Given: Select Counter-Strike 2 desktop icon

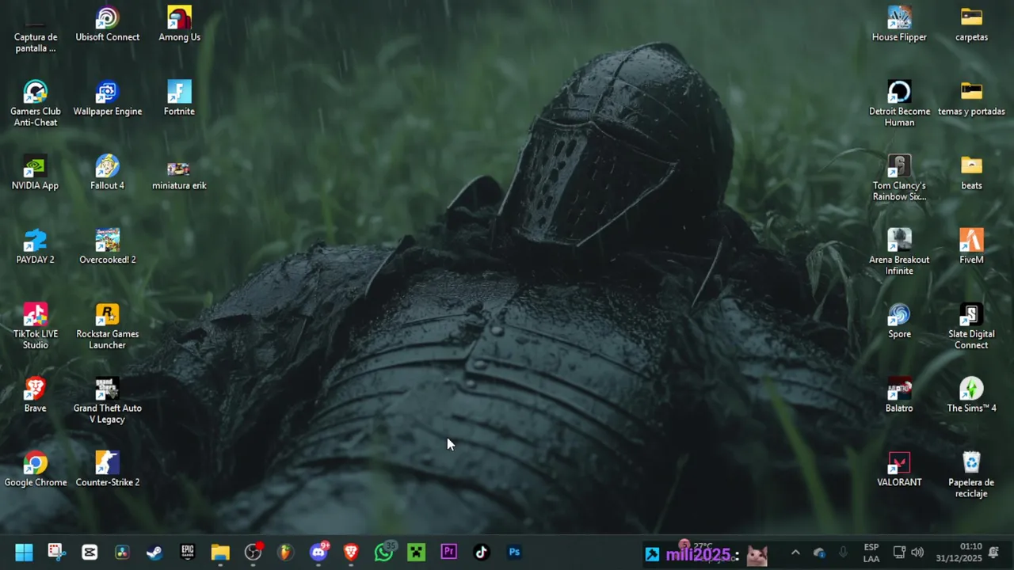Looking at the screenshot, I should pos(108,469).
